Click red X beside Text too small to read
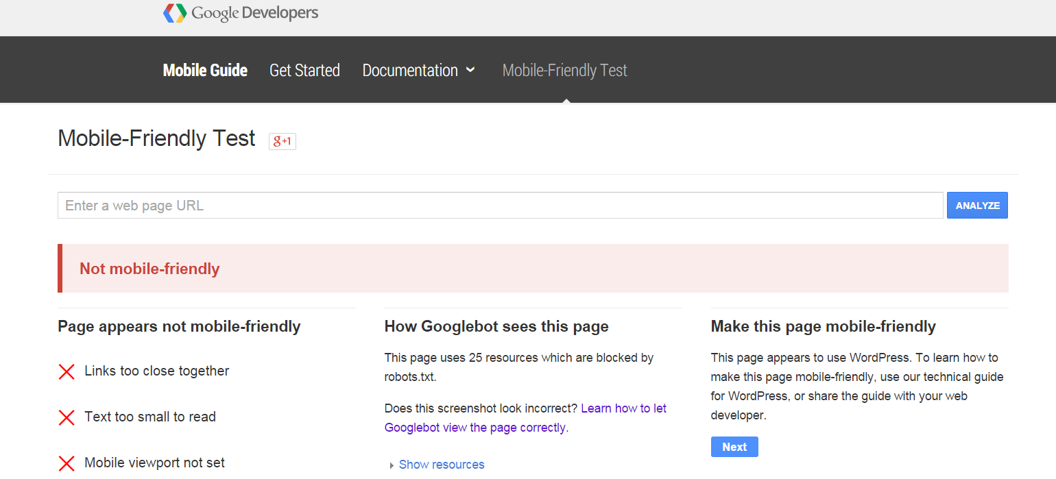This screenshot has width=1056, height=479. [x=67, y=417]
